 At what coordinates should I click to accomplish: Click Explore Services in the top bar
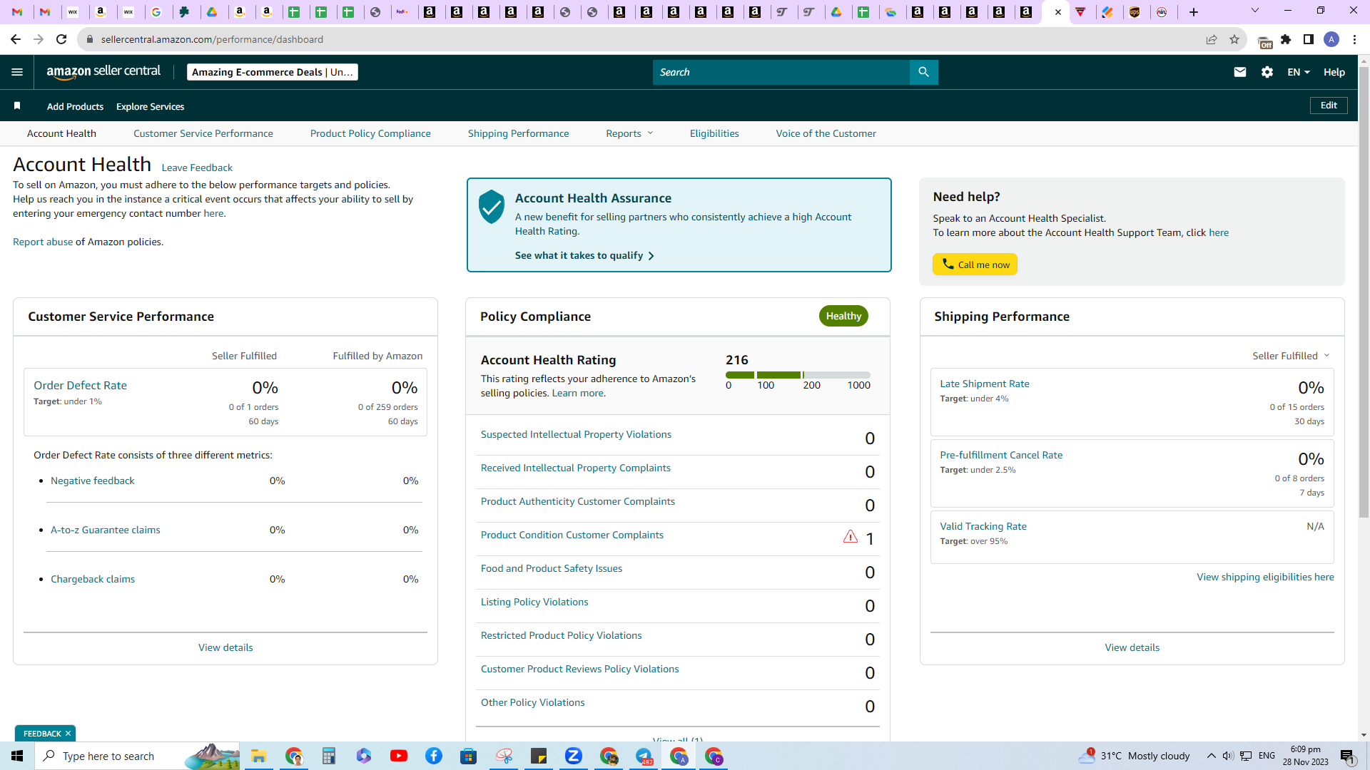(x=150, y=106)
